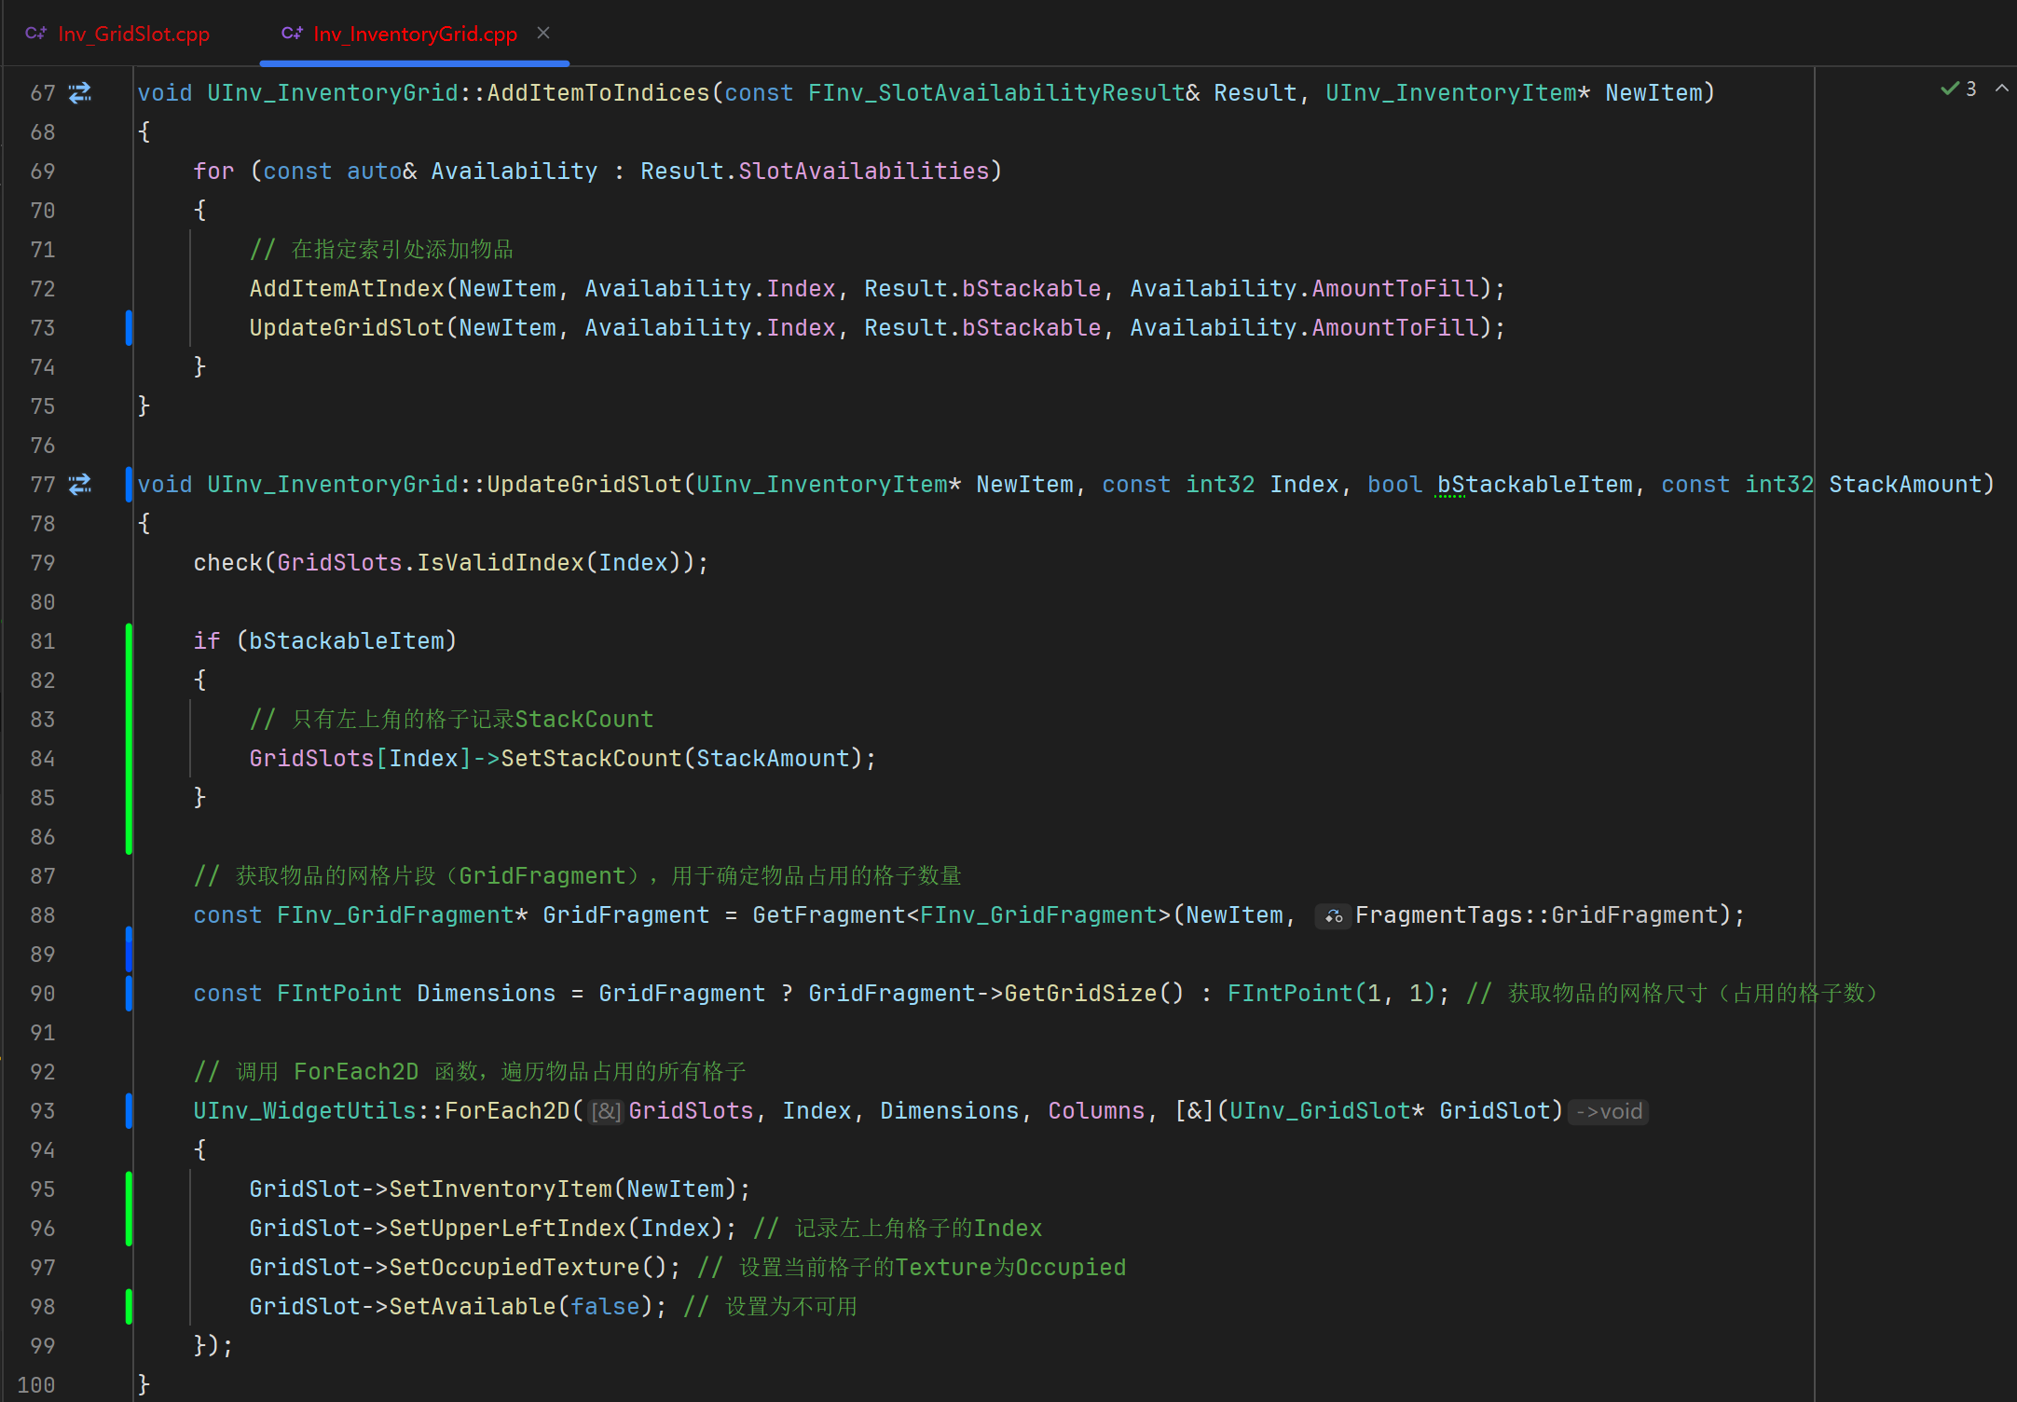Click the blue change marker beside line 93
This screenshot has height=1402, width=2017.
click(x=129, y=1111)
